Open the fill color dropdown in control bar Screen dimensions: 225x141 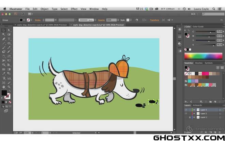(24, 20)
